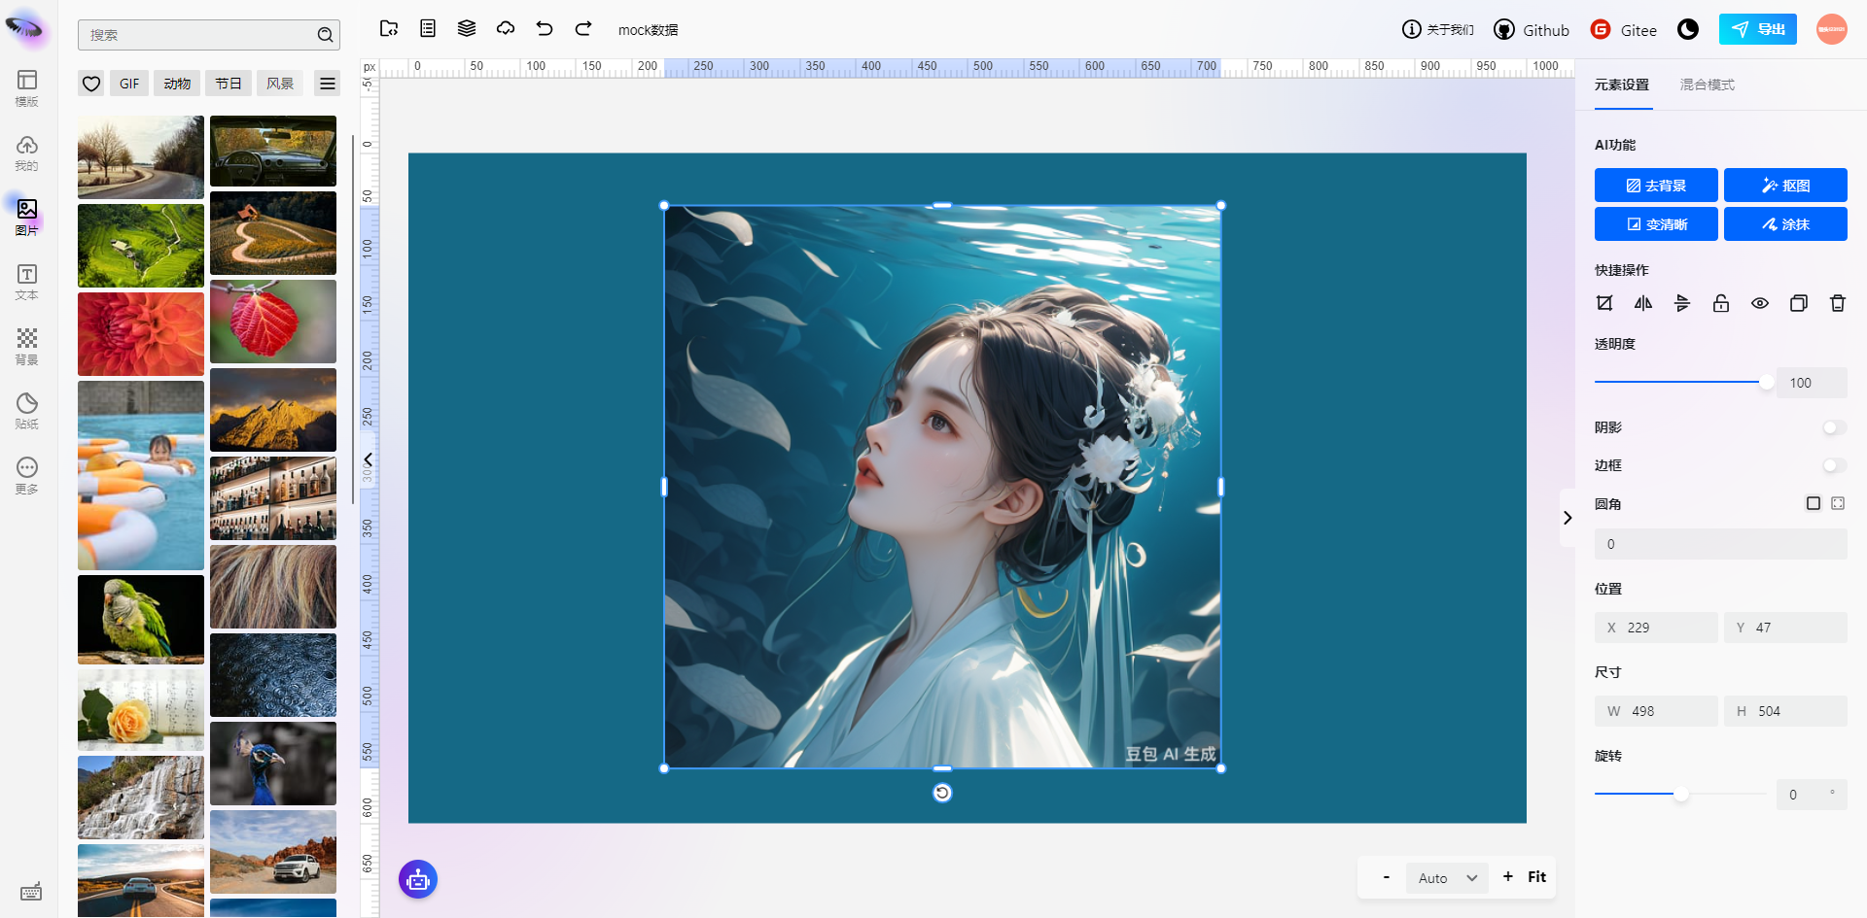Click the open folder toolbar icon

point(389,29)
